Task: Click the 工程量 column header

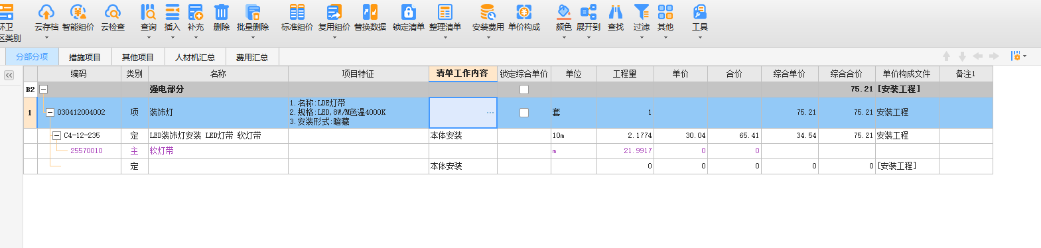Action: point(625,74)
